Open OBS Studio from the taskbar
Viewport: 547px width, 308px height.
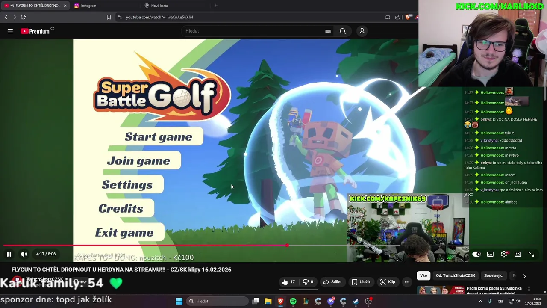368,301
